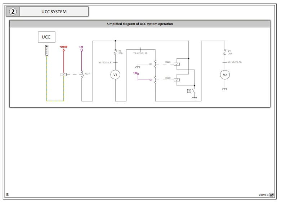Click the RL27 switch contact symbol

coord(82,75)
